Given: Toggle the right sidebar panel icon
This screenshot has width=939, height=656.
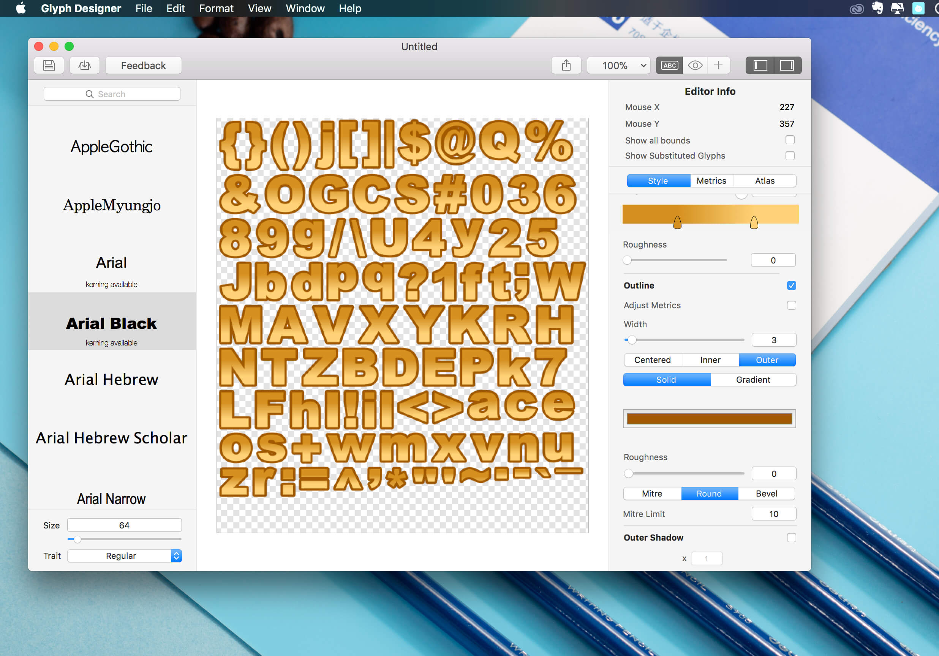Looking at the screenshot, I should pyautogui.click(x=787, y=65).
